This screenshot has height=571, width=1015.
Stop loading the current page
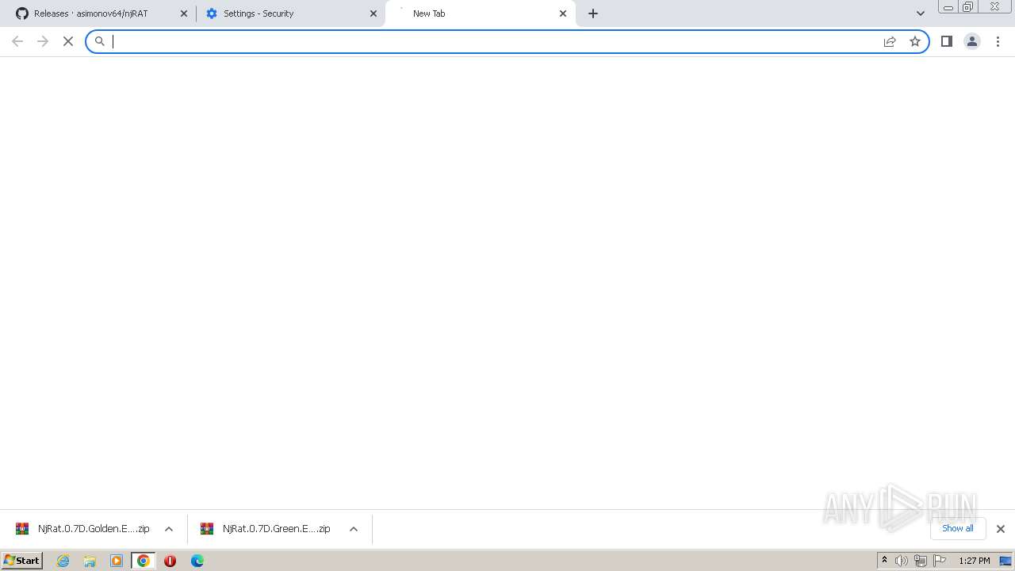click(68, 41)
